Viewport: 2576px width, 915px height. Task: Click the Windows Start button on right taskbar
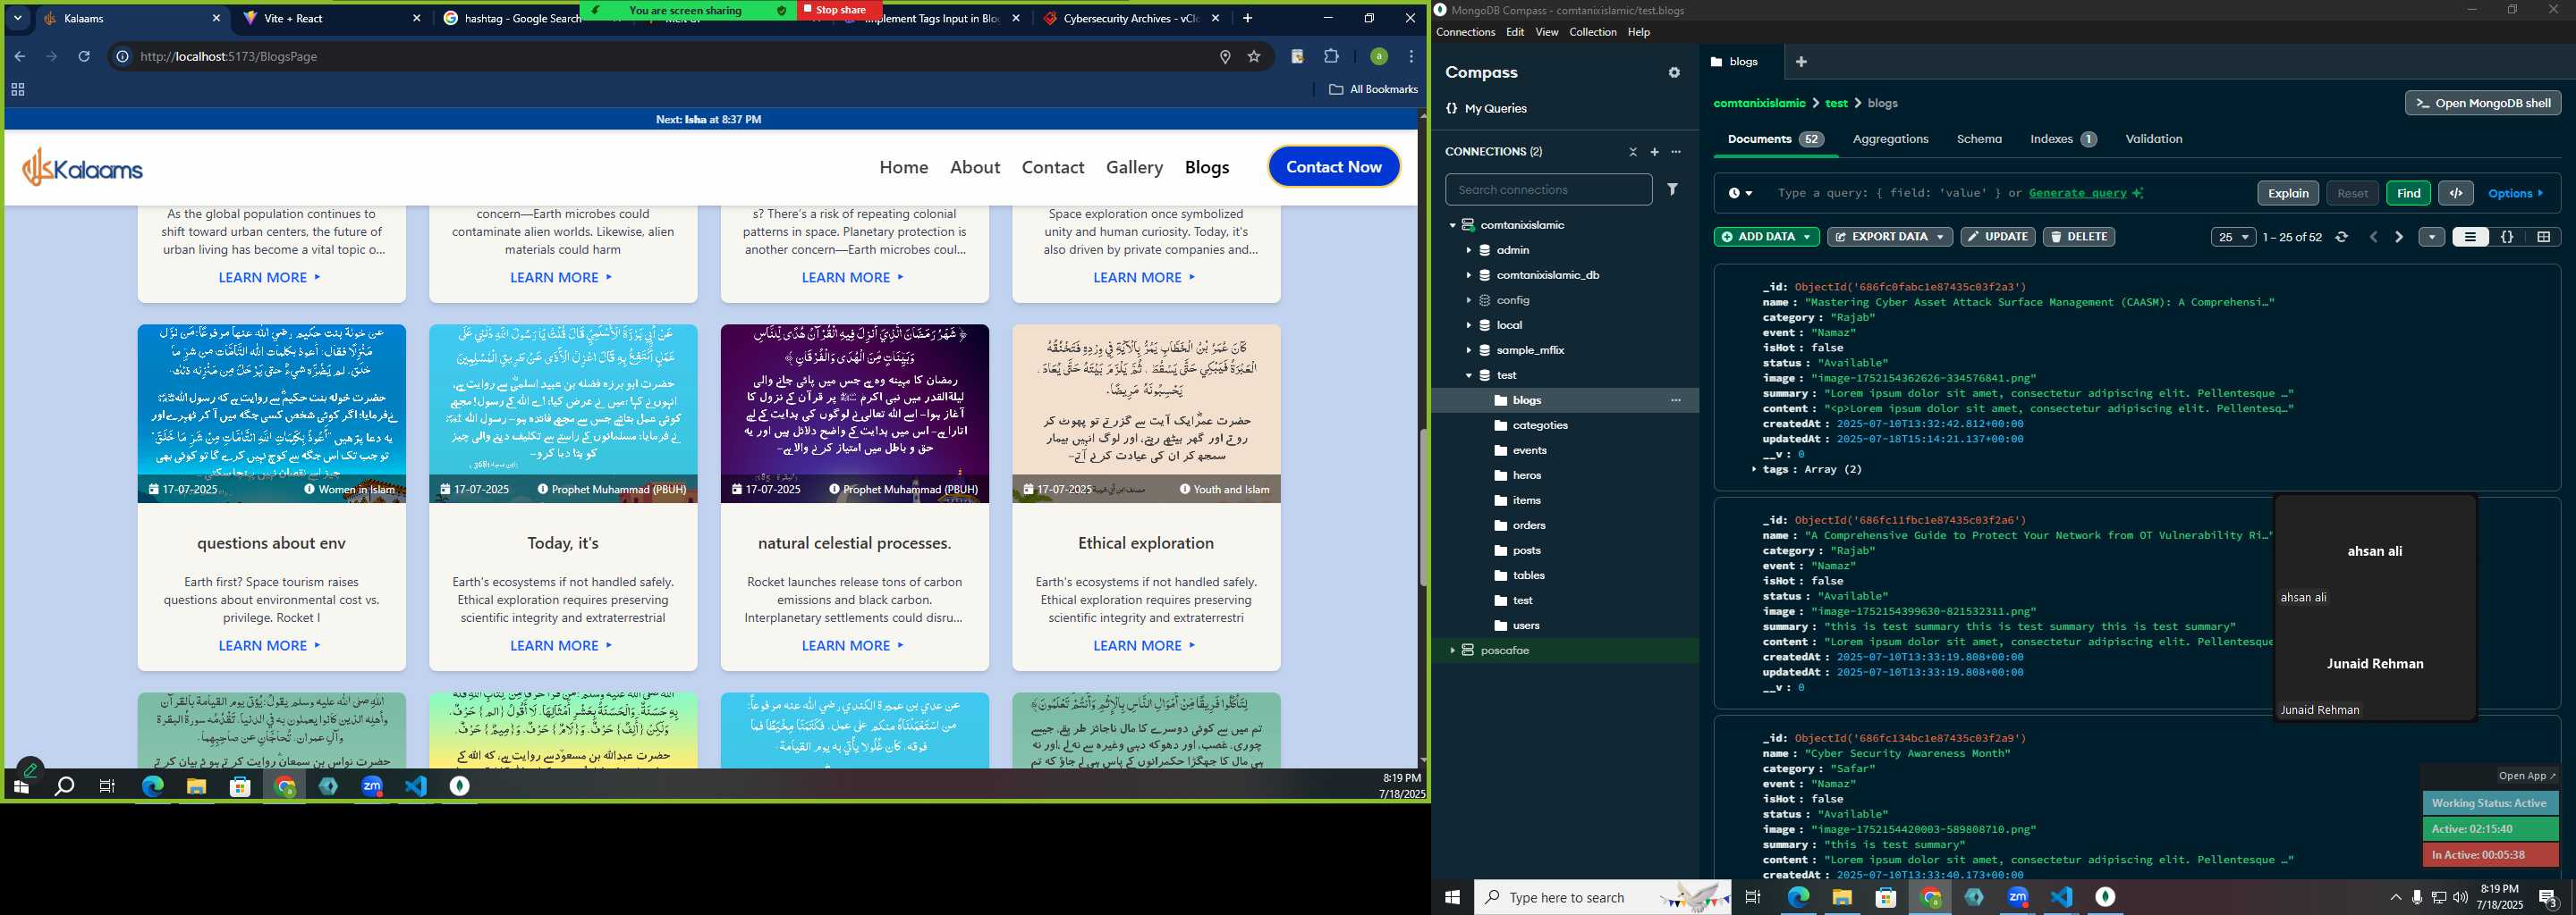[1452, 897]
